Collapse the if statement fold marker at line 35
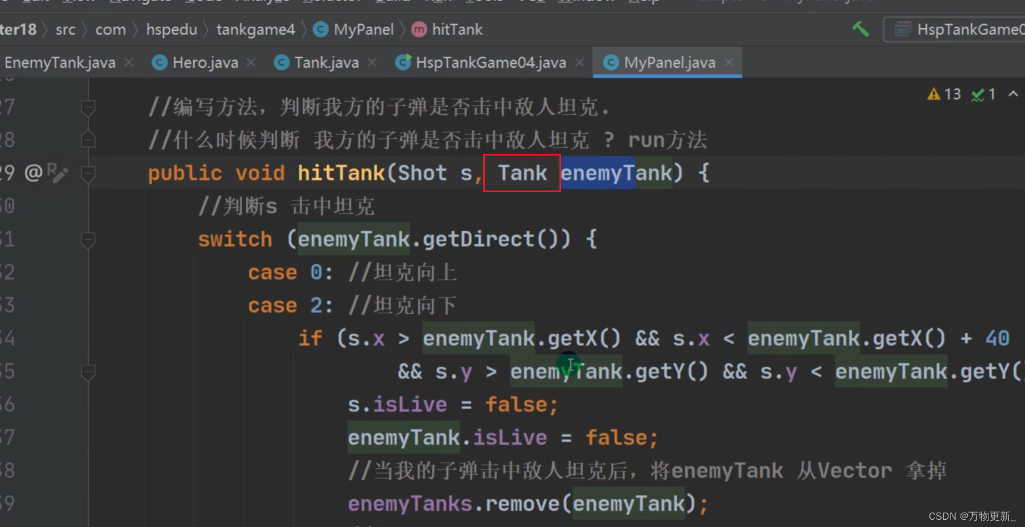This screenshot has height=527, width=1025. (x=88, y=372)
